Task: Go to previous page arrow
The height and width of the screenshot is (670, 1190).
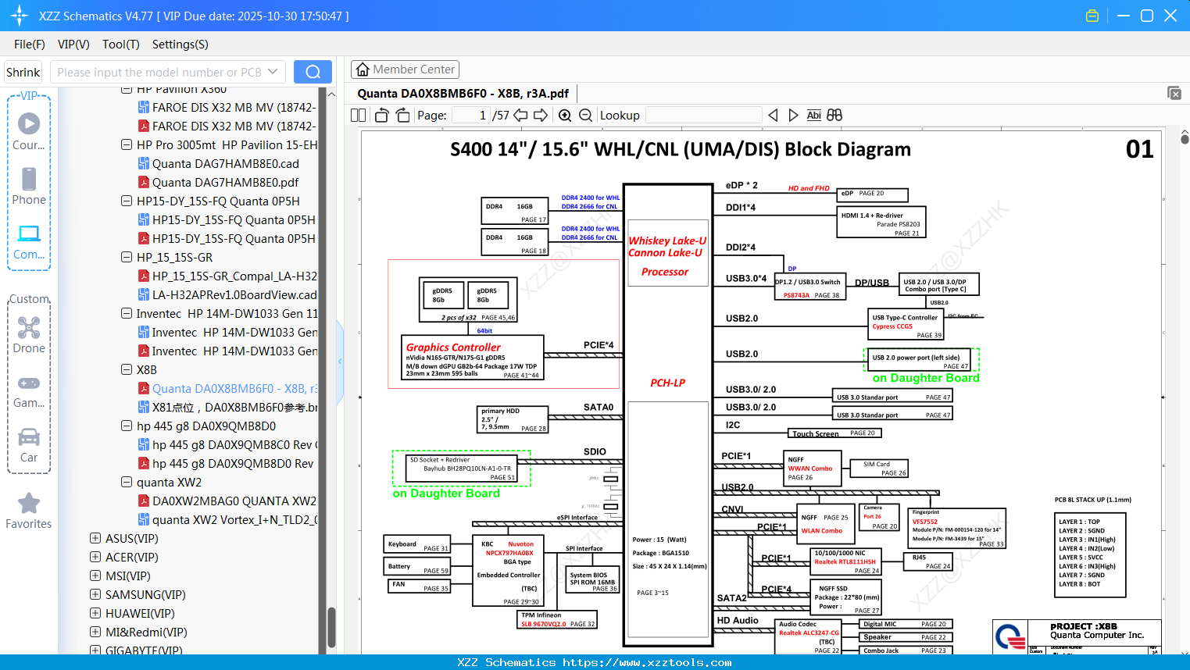Action: [x=520, y=116]
